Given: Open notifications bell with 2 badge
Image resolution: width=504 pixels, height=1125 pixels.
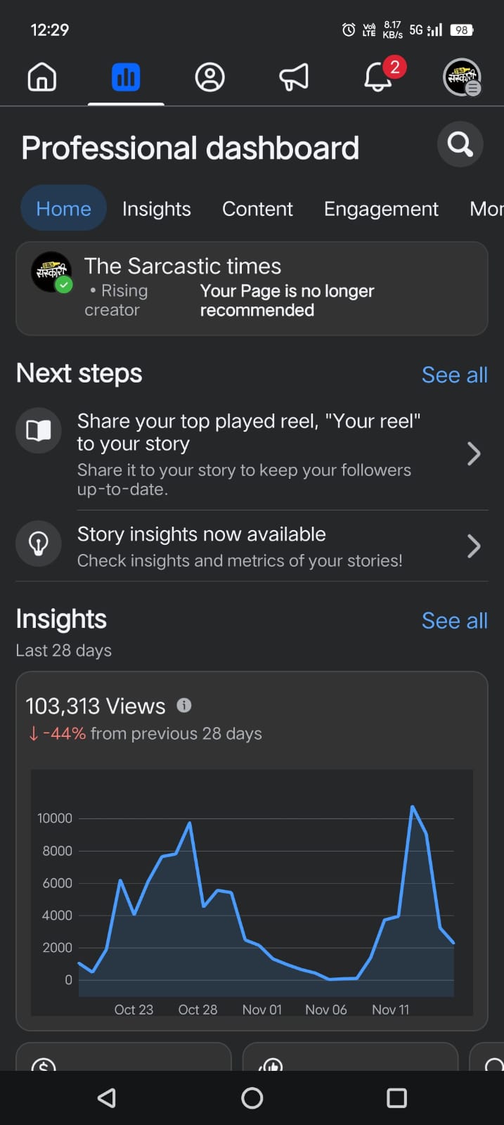Looking at the screenshot, I should tap(378, 77).
